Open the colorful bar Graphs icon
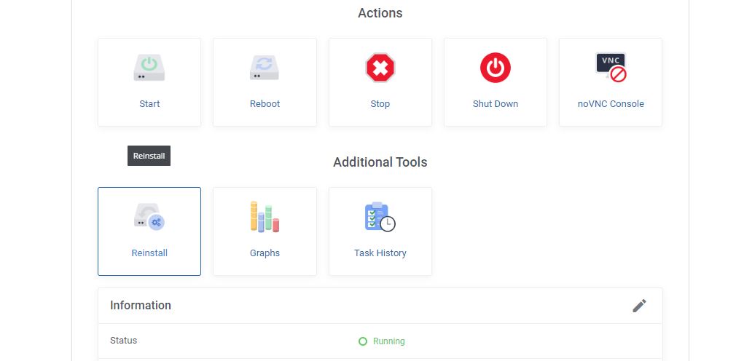 pyautogui.click(x=265, y=217)
